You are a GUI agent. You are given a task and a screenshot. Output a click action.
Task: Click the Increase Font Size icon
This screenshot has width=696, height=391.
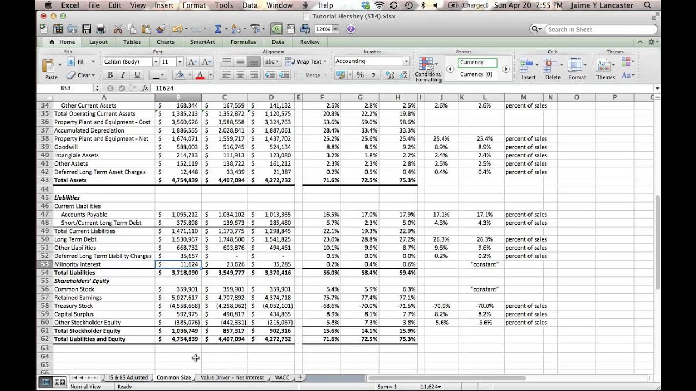coord(192,62)
